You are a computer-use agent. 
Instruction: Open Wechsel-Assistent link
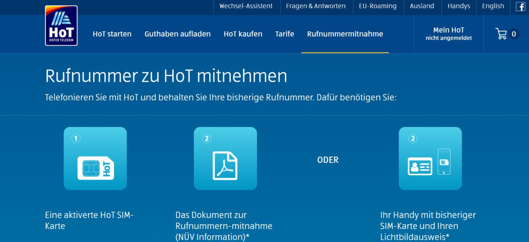[x=246, y=6]
